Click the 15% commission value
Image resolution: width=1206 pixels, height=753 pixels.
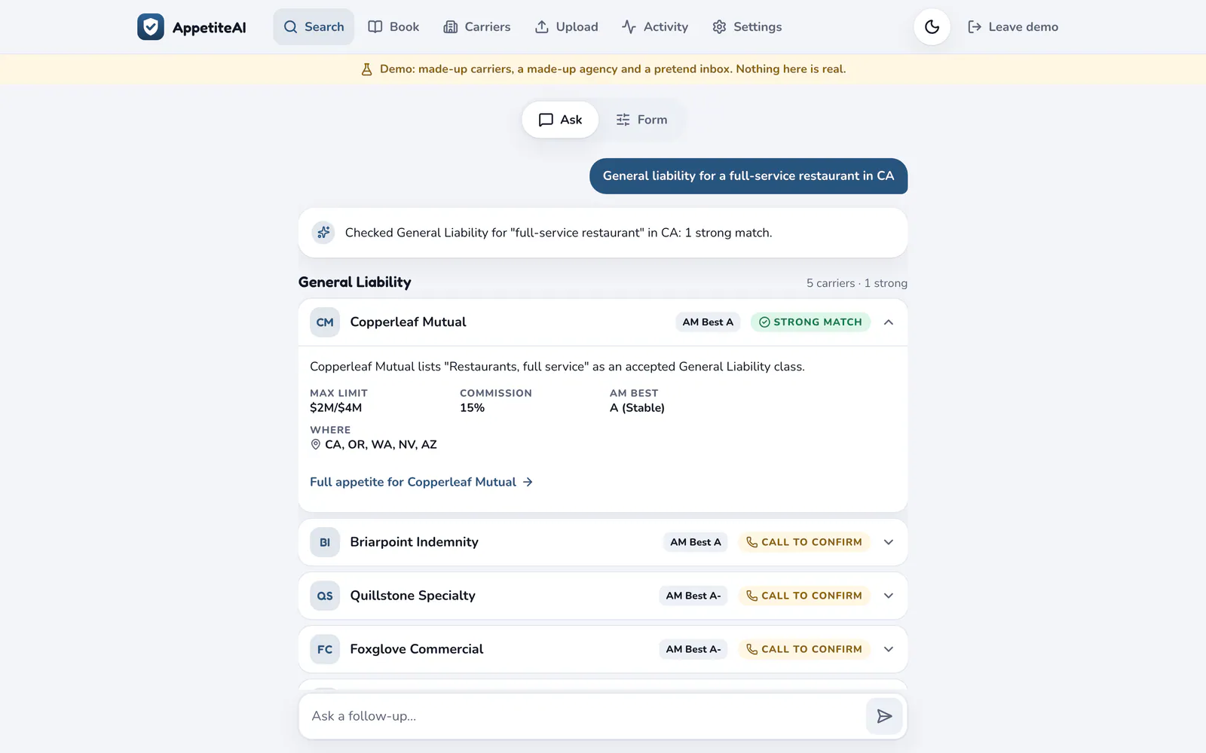pyautogui.click(x=472, y=407)
